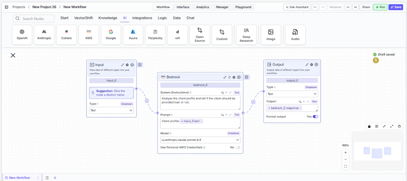Open the variables {x} icon

point(355,7)
